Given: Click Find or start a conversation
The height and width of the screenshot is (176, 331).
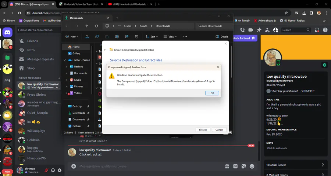Looking at the screenshot, I should point(39,30).
